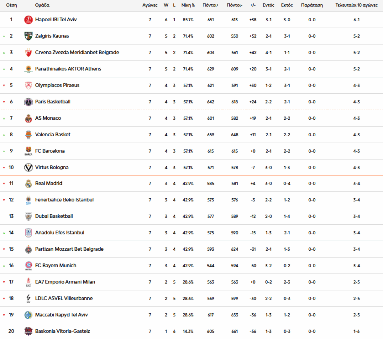Screen dimensions: 383x339
Task: Sort standings by Νίκη % column
Action: pos(188,5)
